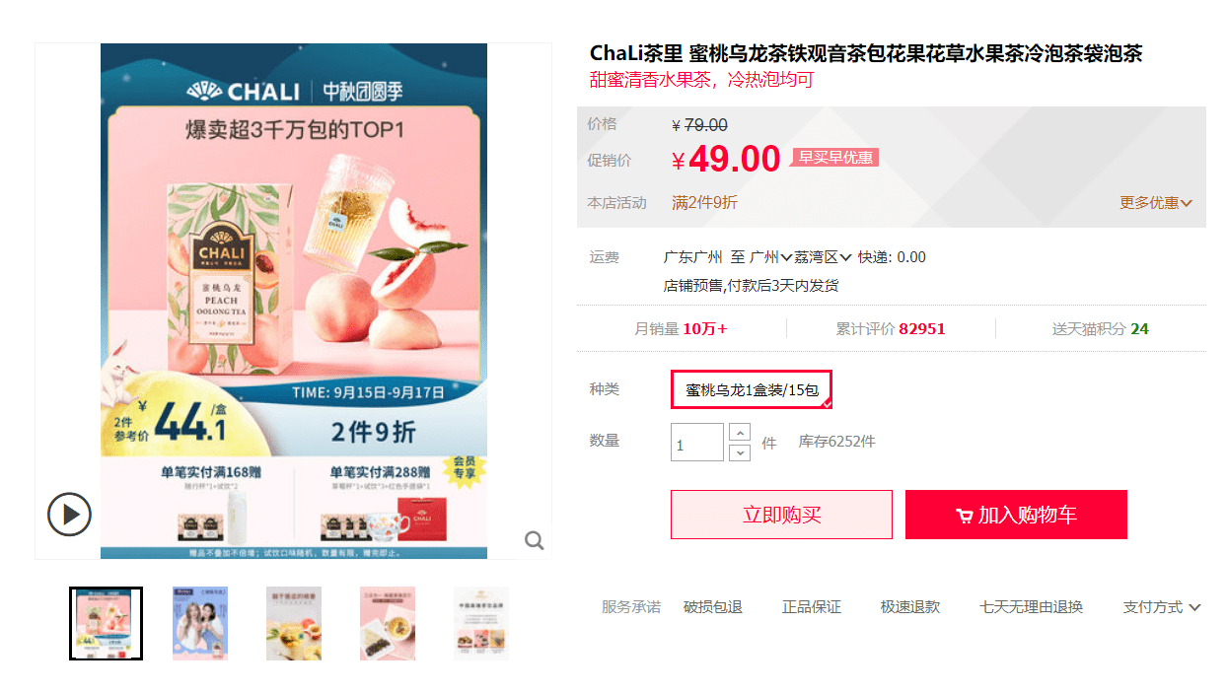Increase quantity with the up arrow
Viewport: 1227px width, 693px height.
(x=740, y=433)
